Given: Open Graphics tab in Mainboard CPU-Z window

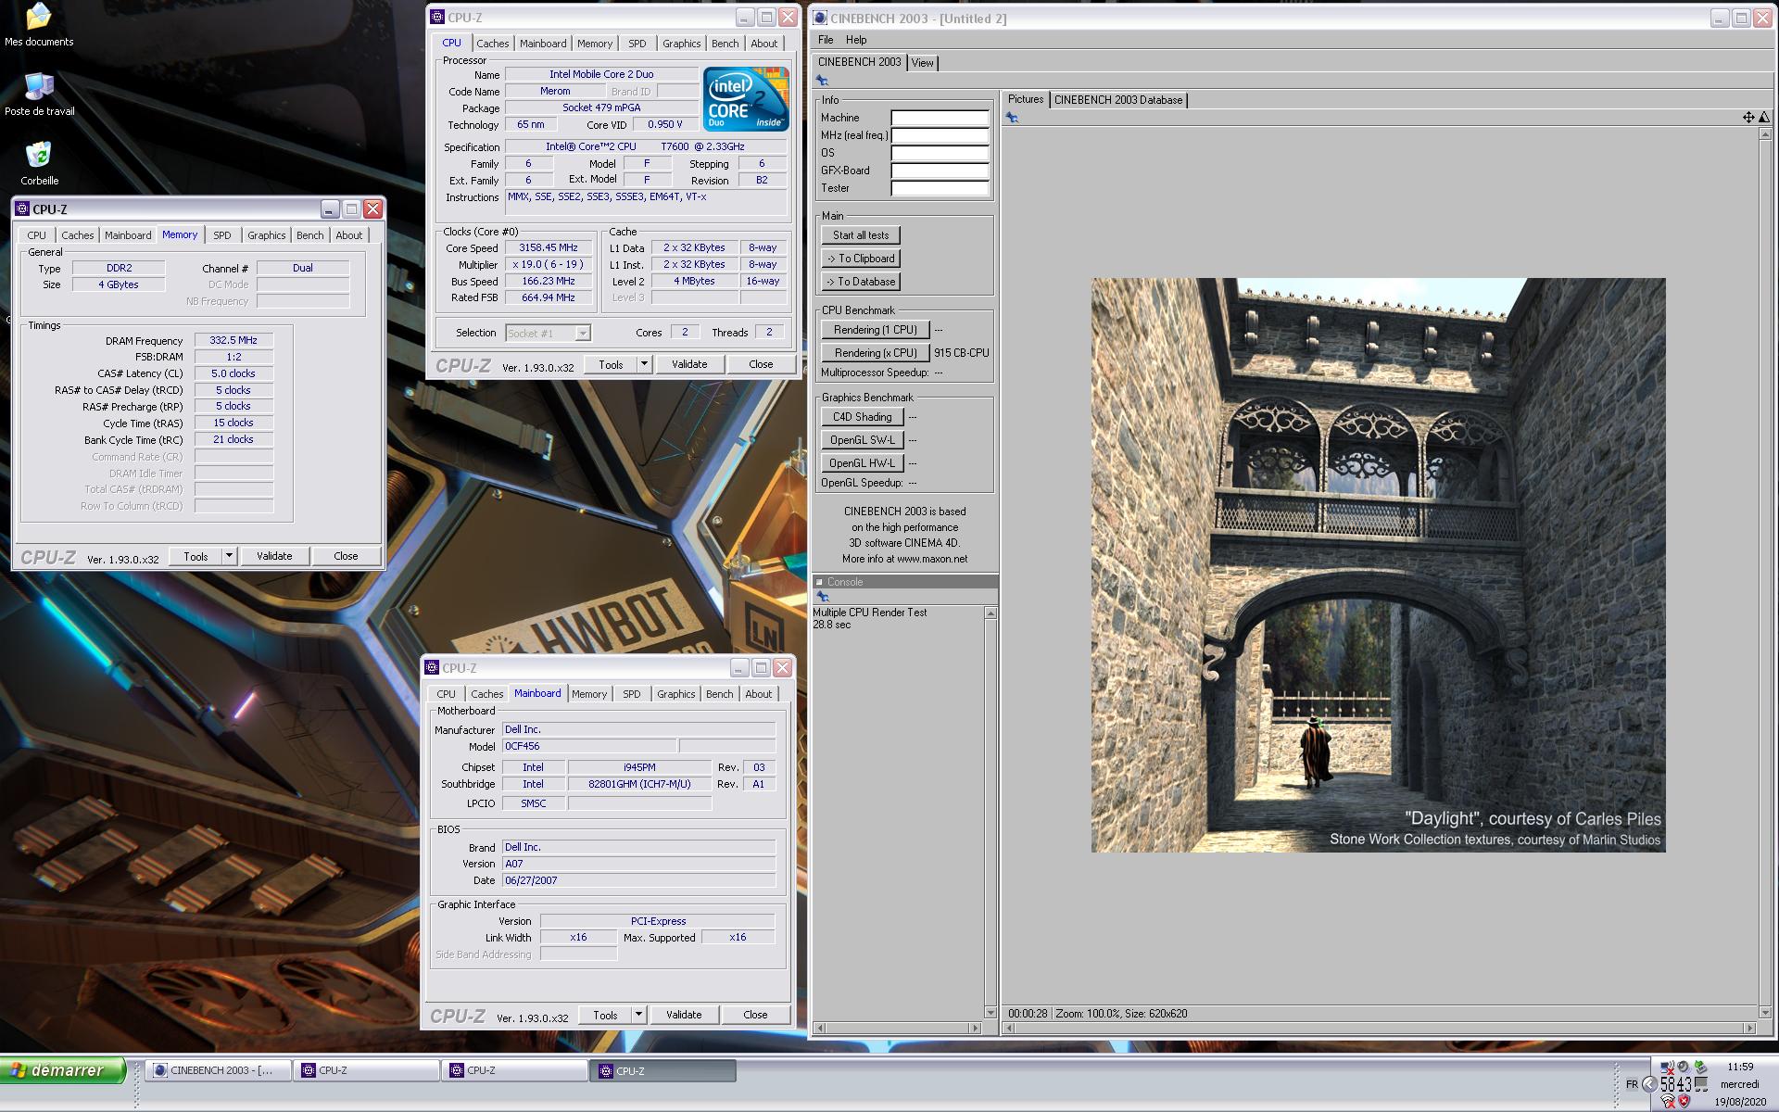Looking at the screenshot, I should click(x=676, y=694).
